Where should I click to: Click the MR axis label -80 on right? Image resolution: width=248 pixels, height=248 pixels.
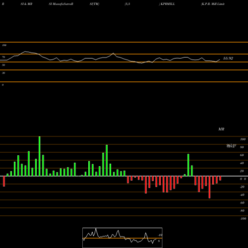pyautogui.click(x=242, y=211)
